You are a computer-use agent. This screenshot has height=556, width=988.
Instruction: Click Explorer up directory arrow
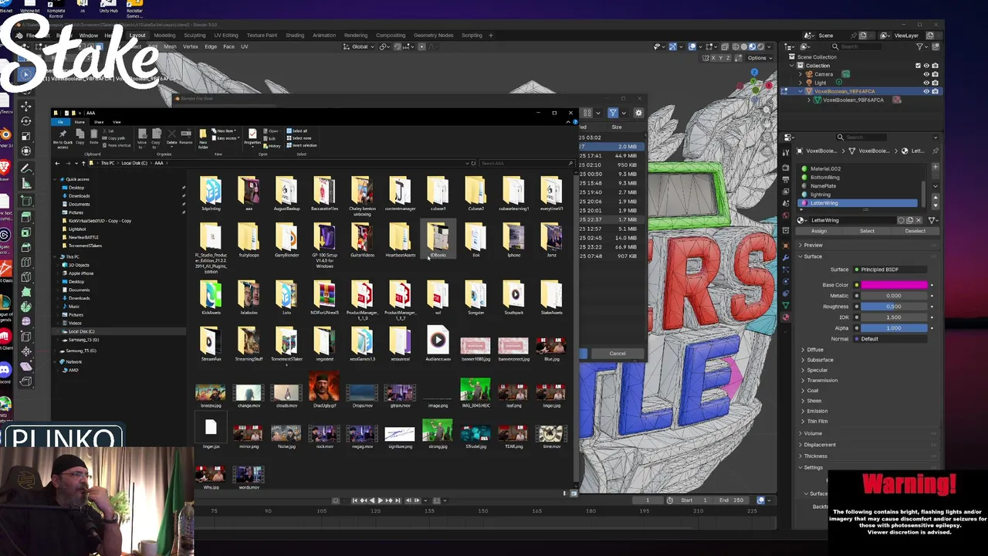(x=83, y=163)
